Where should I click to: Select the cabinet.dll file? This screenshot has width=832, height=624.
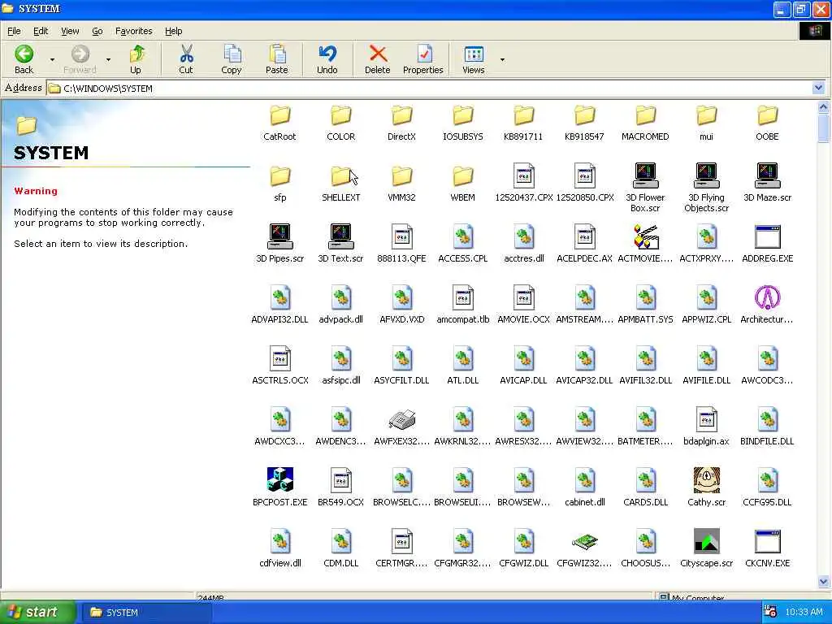[585, 487]
